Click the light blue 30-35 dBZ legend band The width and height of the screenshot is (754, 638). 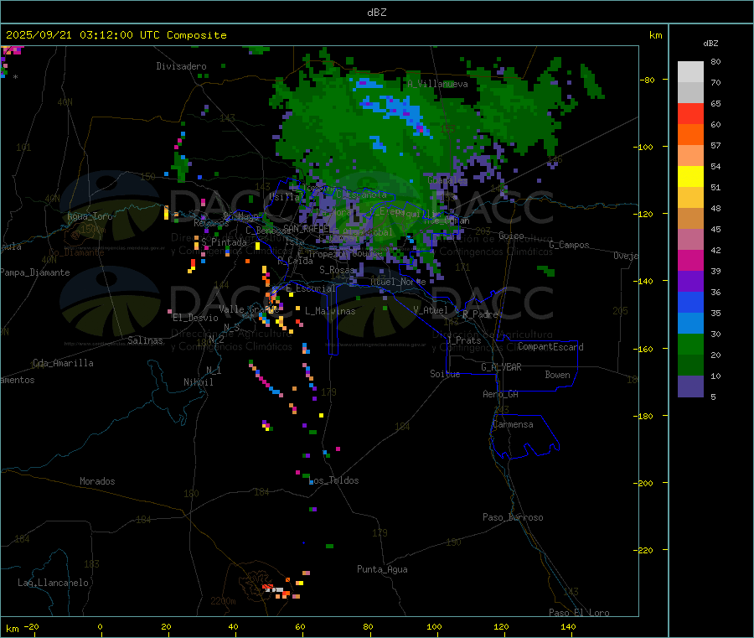point(690,324)
